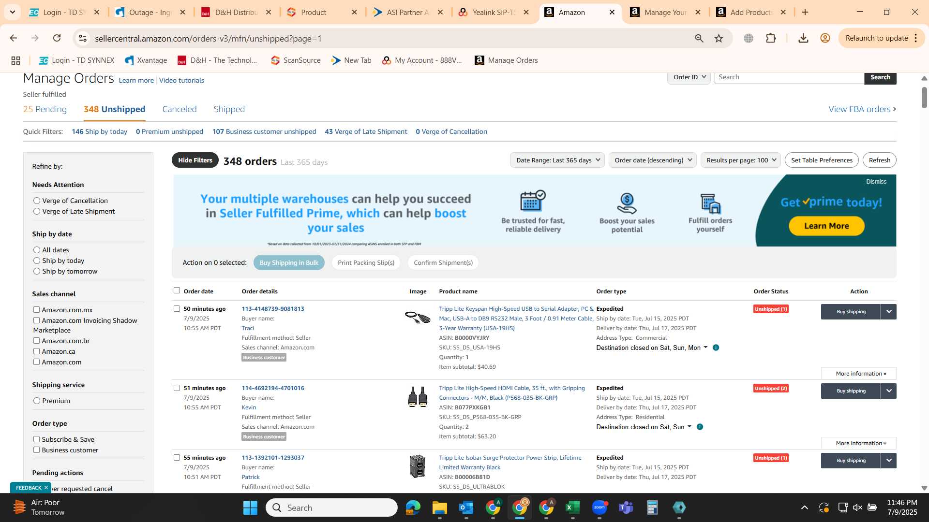Switch to Yealink SIP browser tab
The image size is (929, 522).
(494, 12)
